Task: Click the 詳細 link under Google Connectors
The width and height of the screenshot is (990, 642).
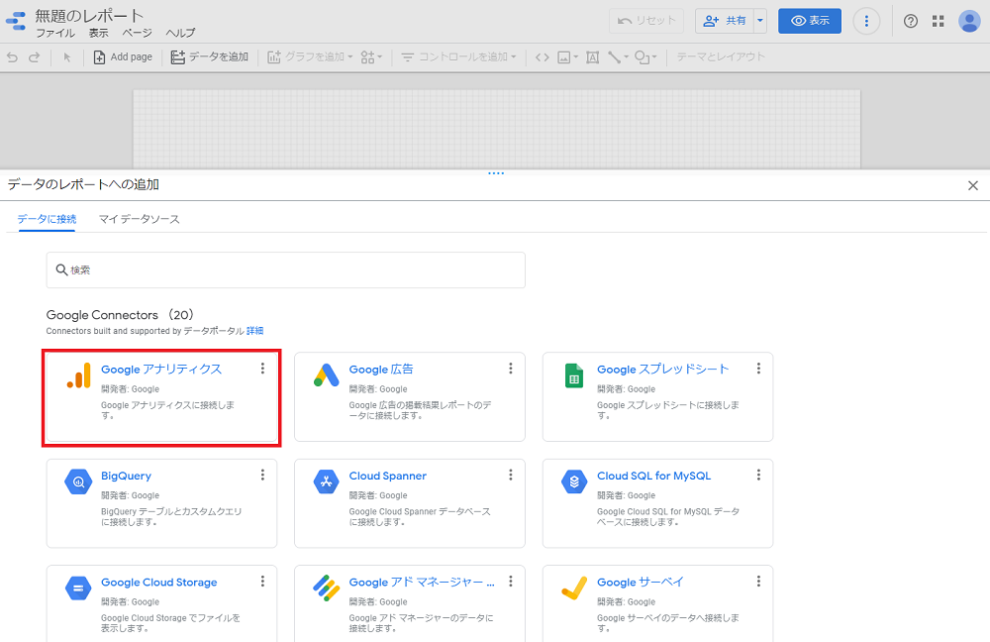Action: point(255,331)
